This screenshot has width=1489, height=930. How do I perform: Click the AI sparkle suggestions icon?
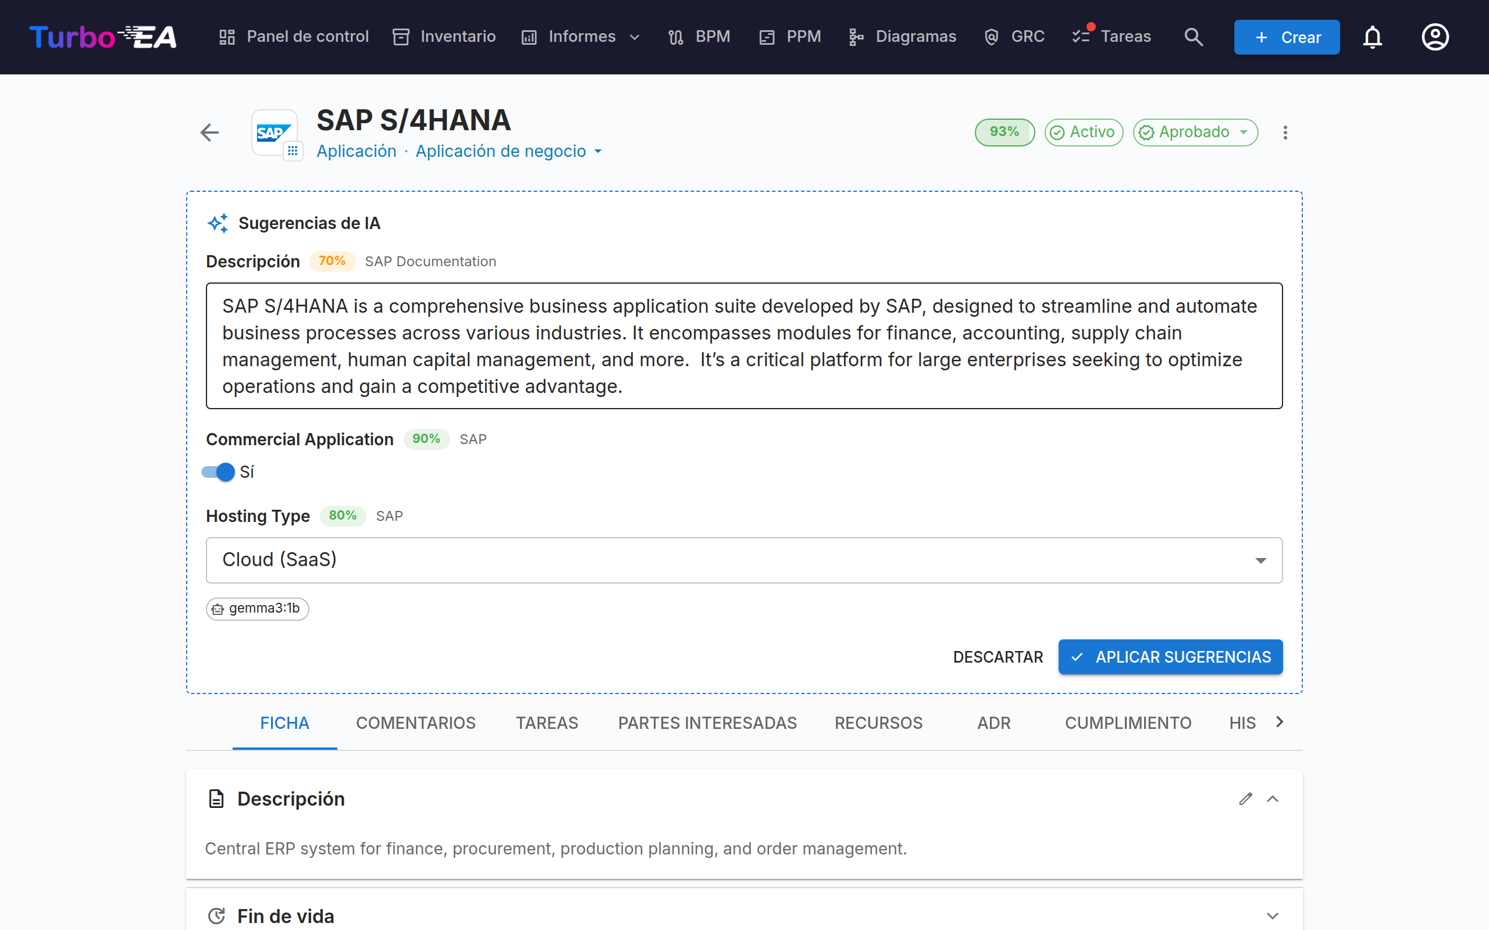click(x=218, y=223)
